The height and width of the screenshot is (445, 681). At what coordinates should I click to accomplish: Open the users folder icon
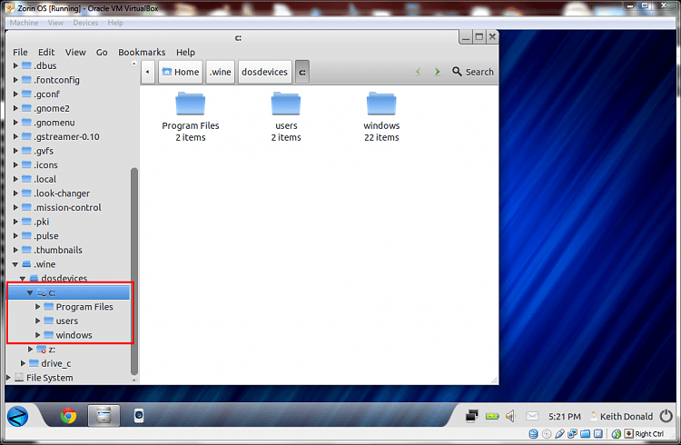[286, 104]
